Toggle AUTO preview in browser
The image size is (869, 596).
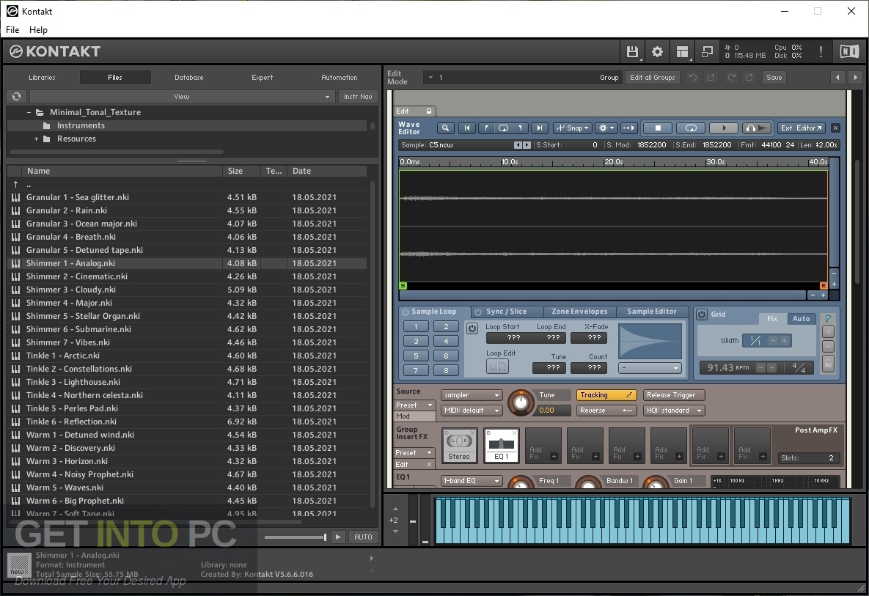[x=363, y=537]
